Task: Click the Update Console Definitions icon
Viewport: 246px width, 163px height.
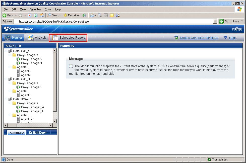Action: (x=176, y=38)
